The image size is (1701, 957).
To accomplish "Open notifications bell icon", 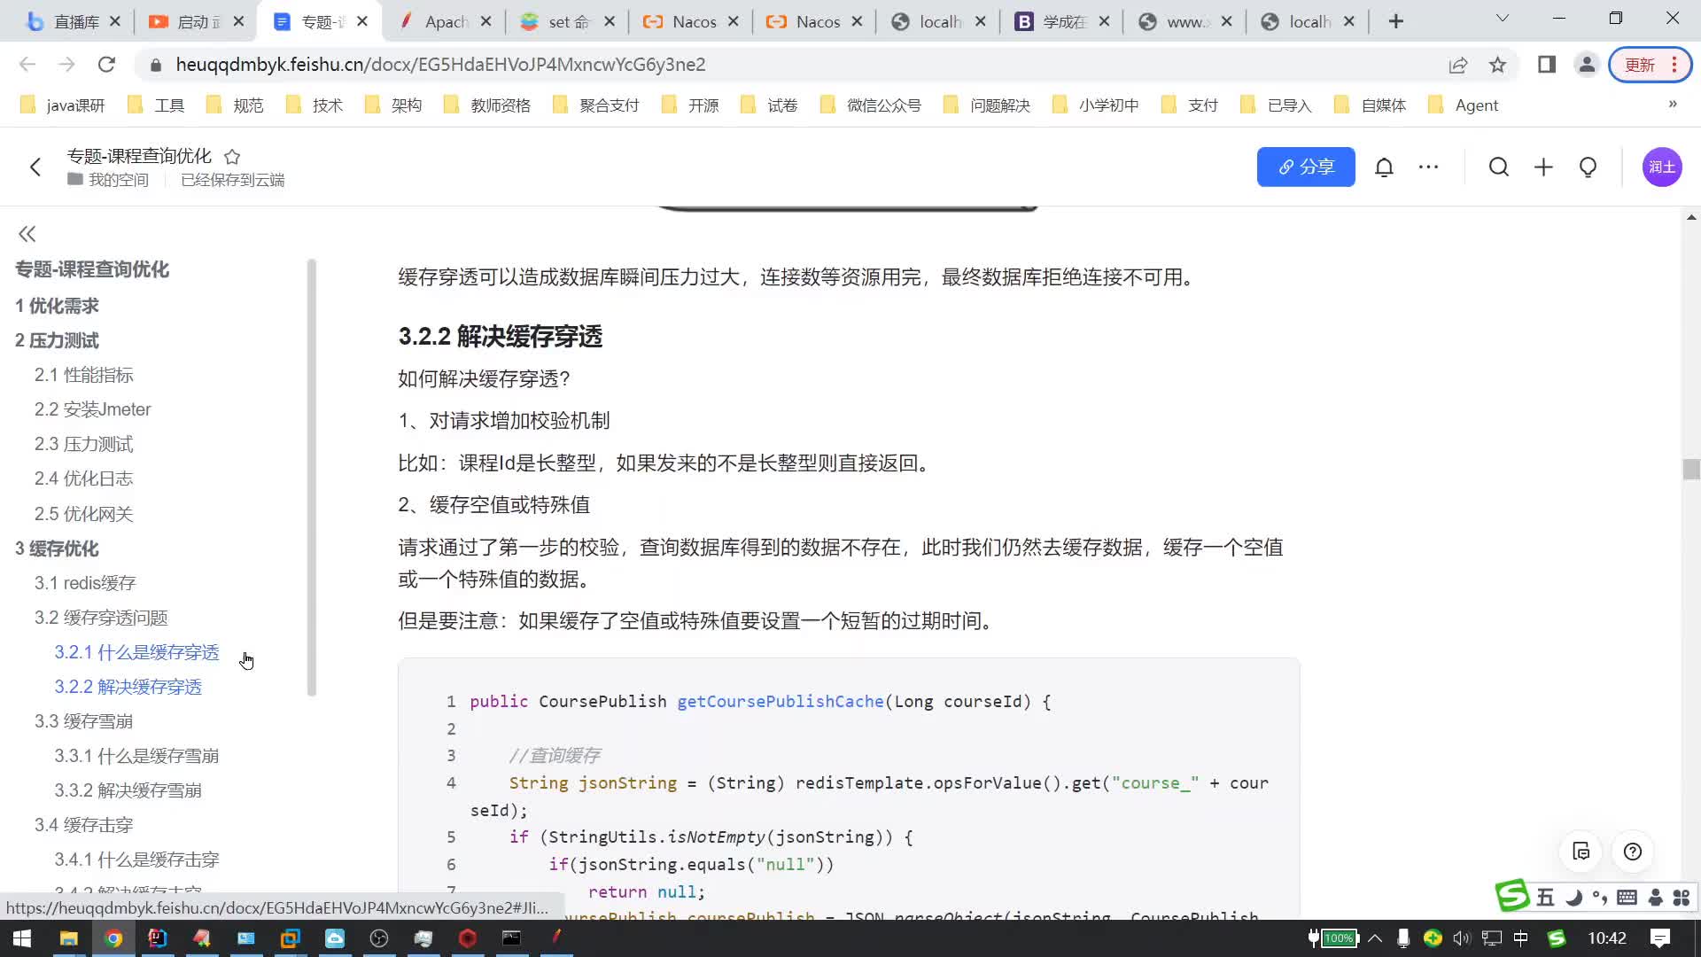I will coord(1384,167).
